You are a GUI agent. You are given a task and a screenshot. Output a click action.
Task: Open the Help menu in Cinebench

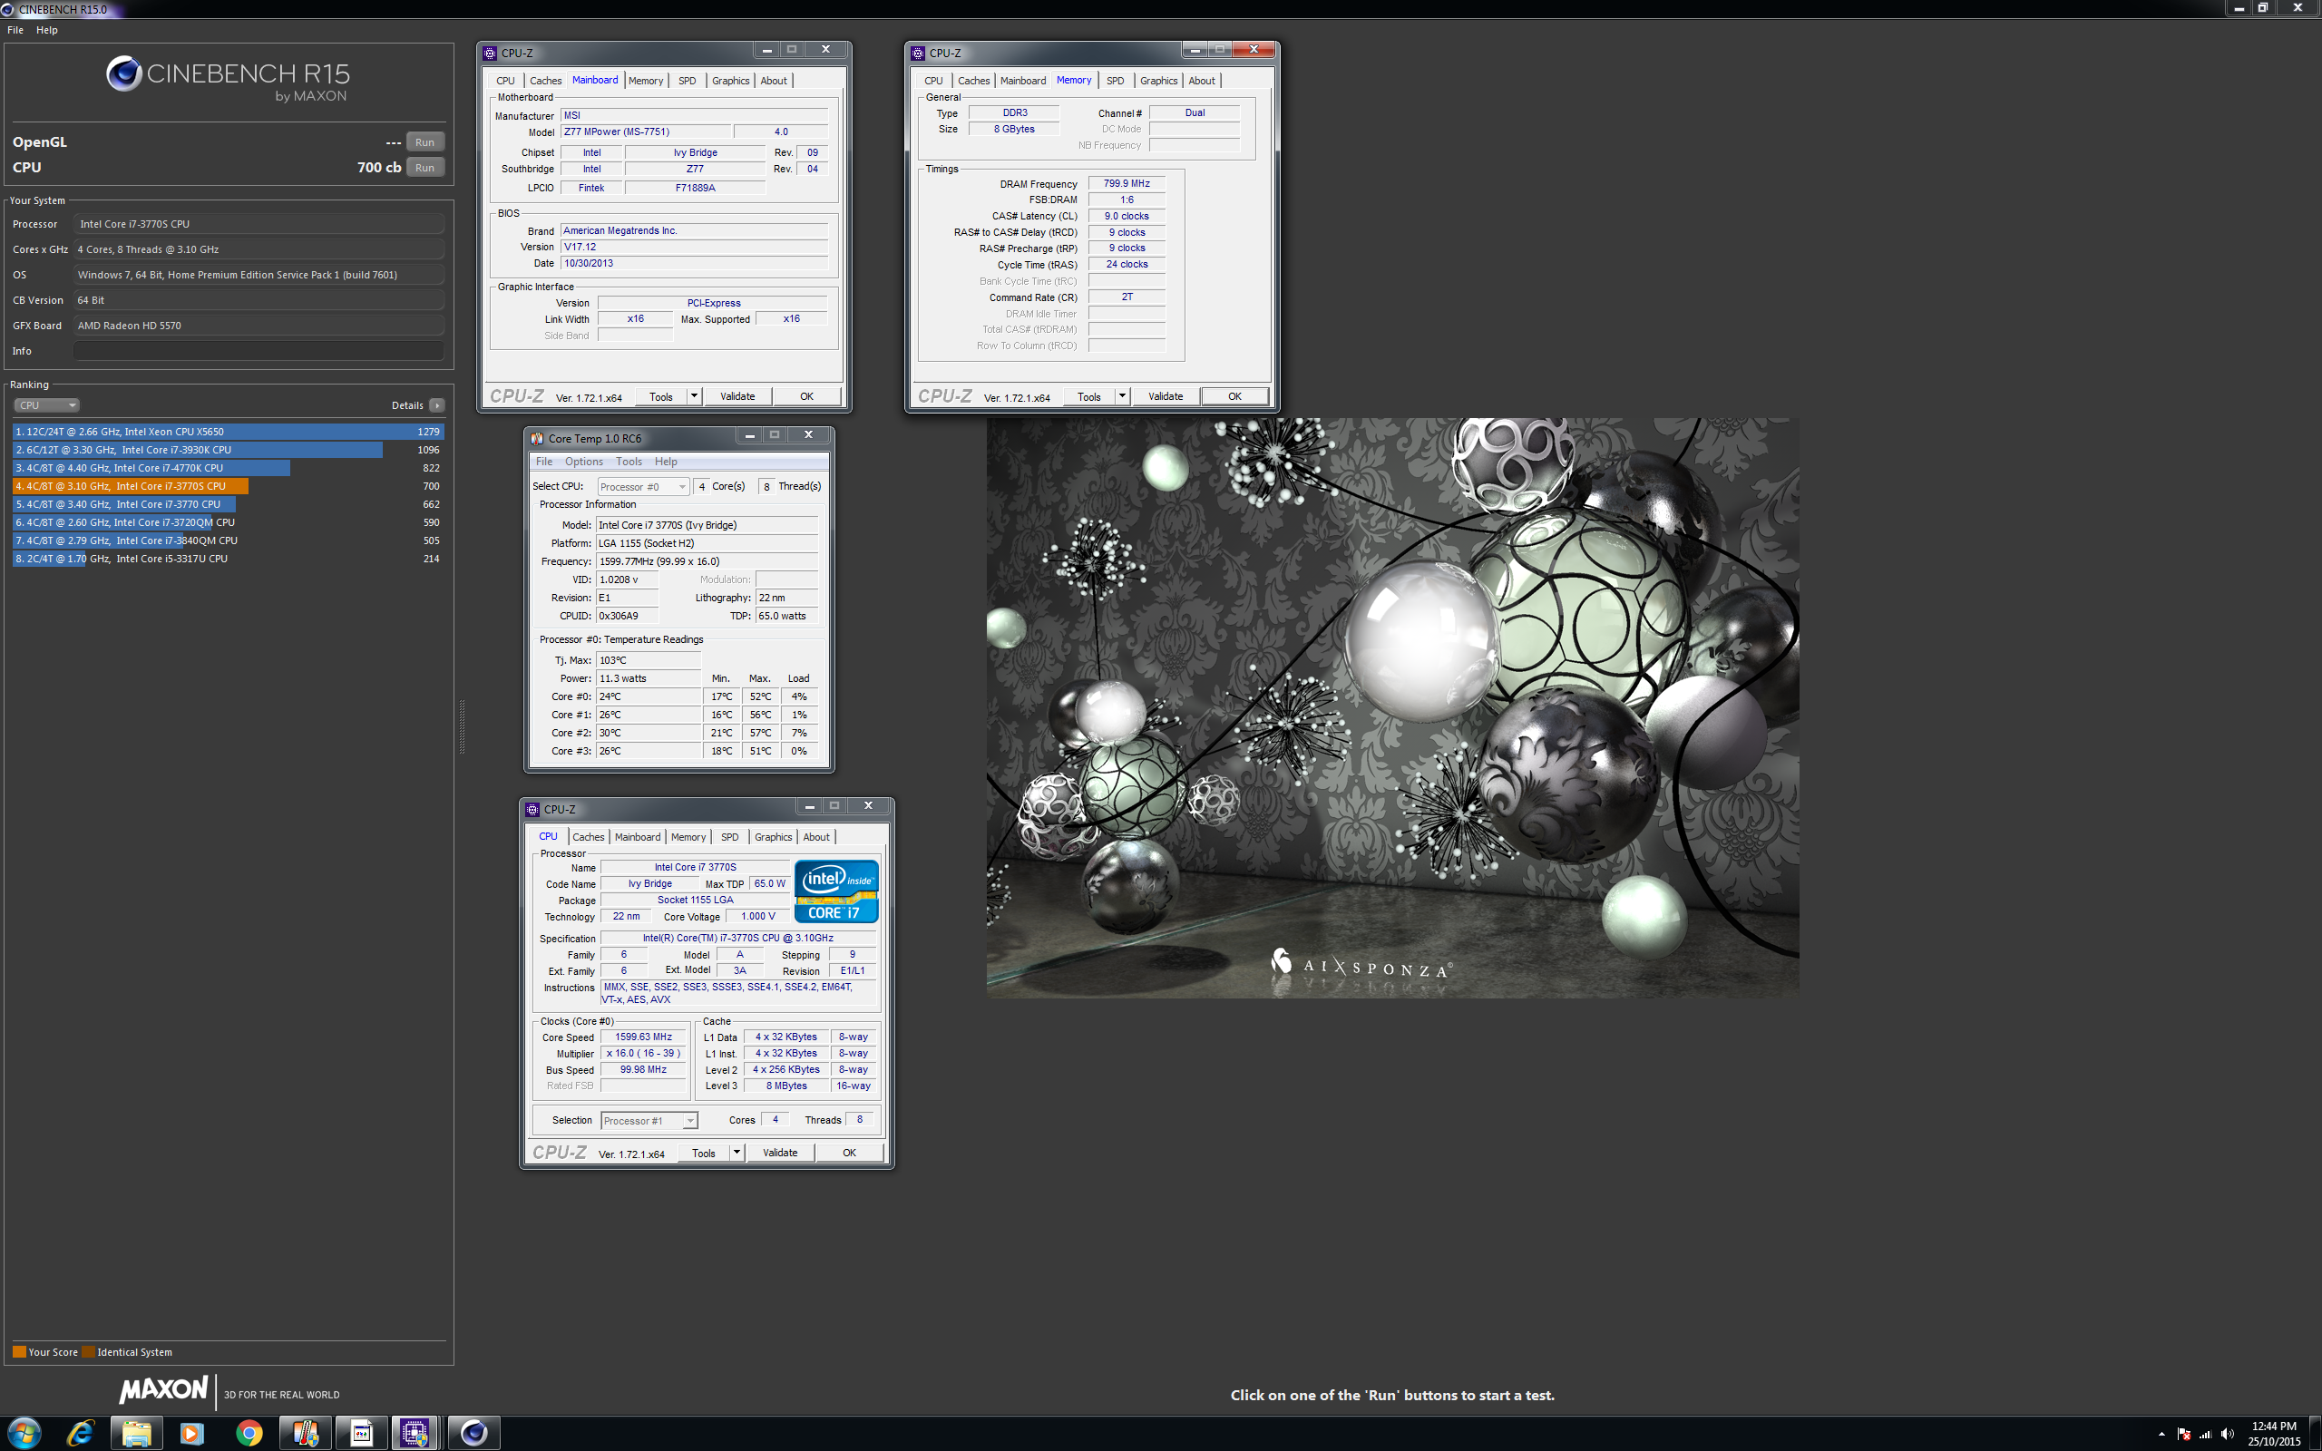47,30
